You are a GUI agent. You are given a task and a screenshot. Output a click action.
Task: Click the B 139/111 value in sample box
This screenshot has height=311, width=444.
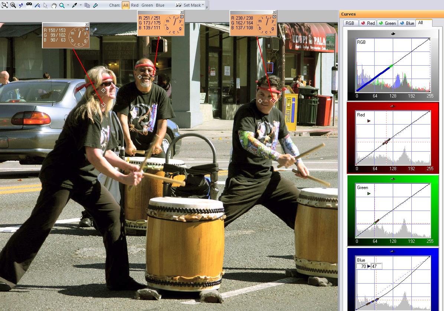(x=150, y=28)
